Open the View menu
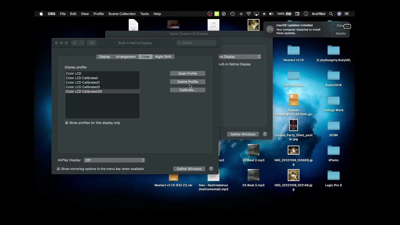 pos(85,14)
